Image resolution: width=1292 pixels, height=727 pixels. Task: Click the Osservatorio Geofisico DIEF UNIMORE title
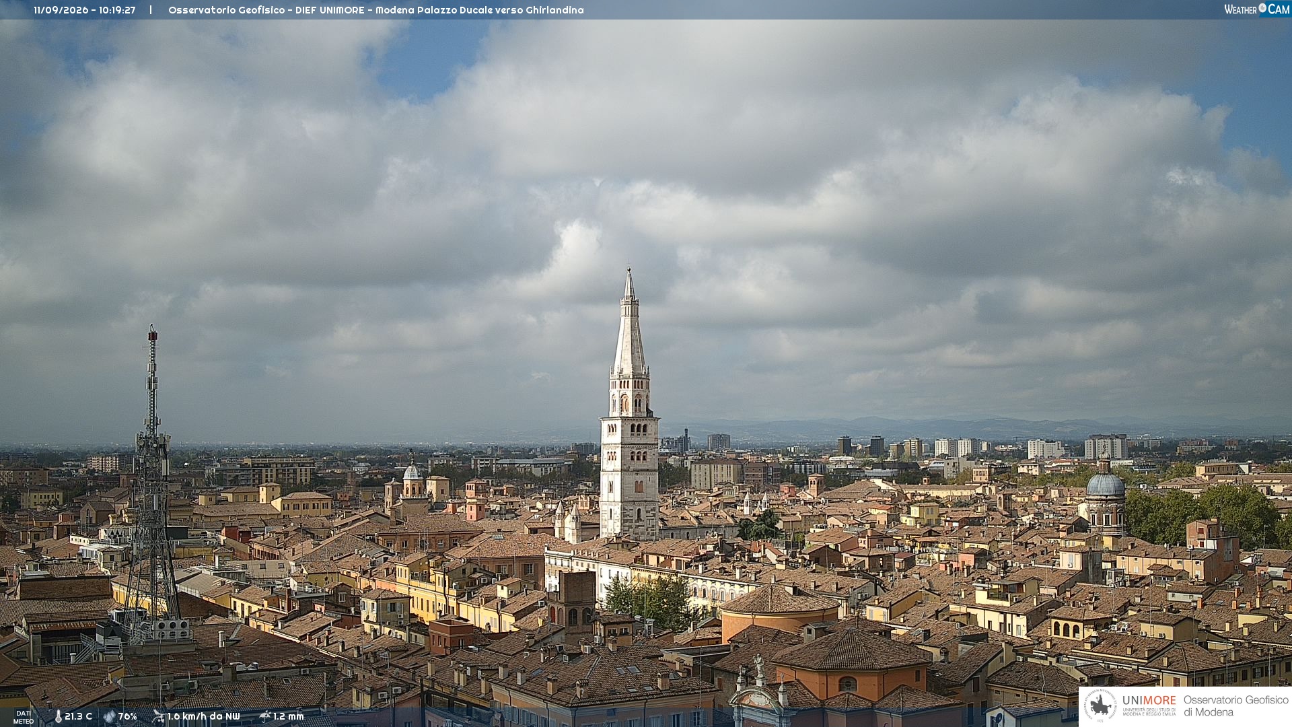pos(266,10)
